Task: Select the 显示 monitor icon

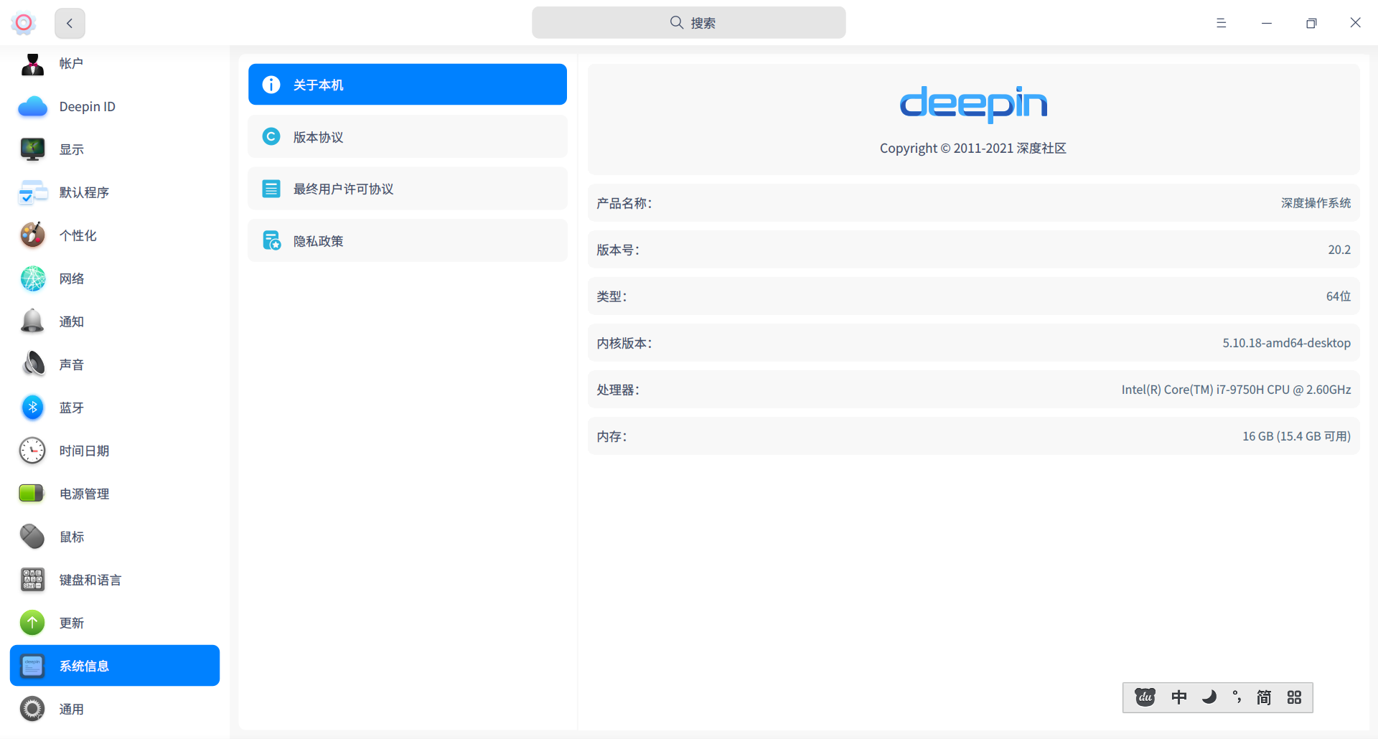Action: pos(32,149)
